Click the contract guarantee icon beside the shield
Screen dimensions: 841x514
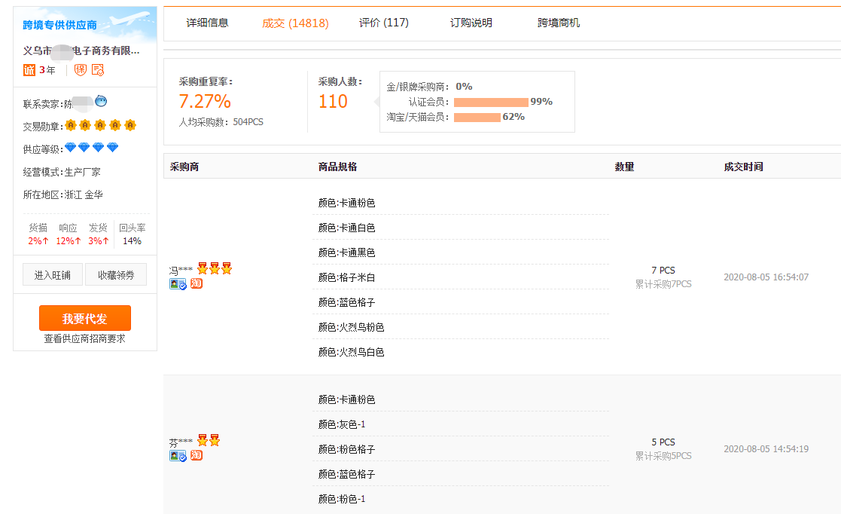coord(97,70)
